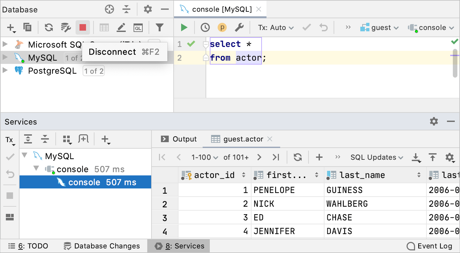Refresh the guest.actor result grid
460x253 pixels.
click(x=297, y=157)
